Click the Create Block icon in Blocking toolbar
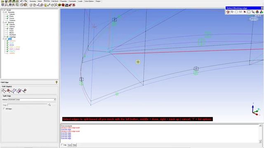 click(31, 5)
